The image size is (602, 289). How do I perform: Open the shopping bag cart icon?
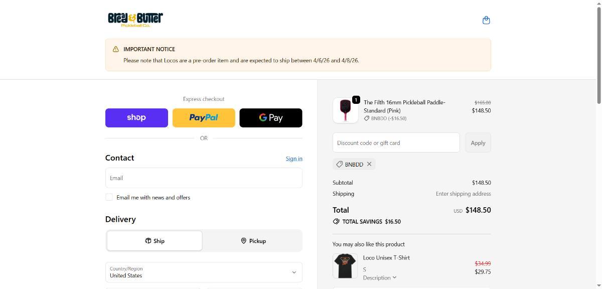[486, 20]
